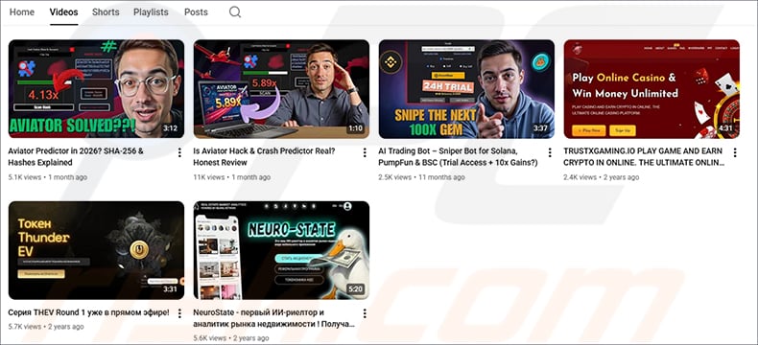Play the NEURO-STATE duck thumbnail video
This screenshot has width=758, height=345.
pos(281,250)
